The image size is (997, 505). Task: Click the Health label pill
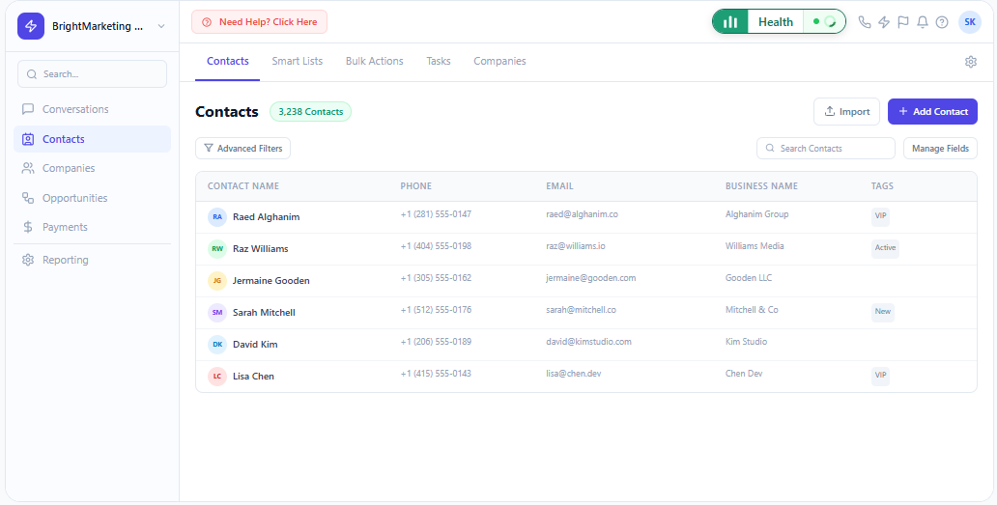(776, 21)
